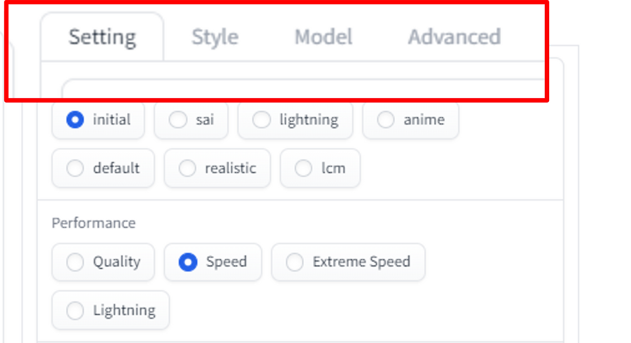Choose the sai preset

(x=191, y=120)
